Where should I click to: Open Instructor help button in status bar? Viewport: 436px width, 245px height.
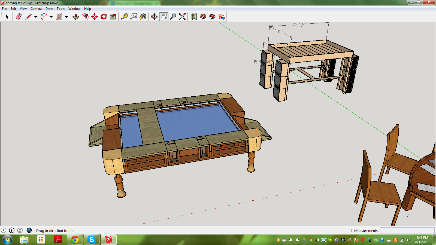[29, 230]
